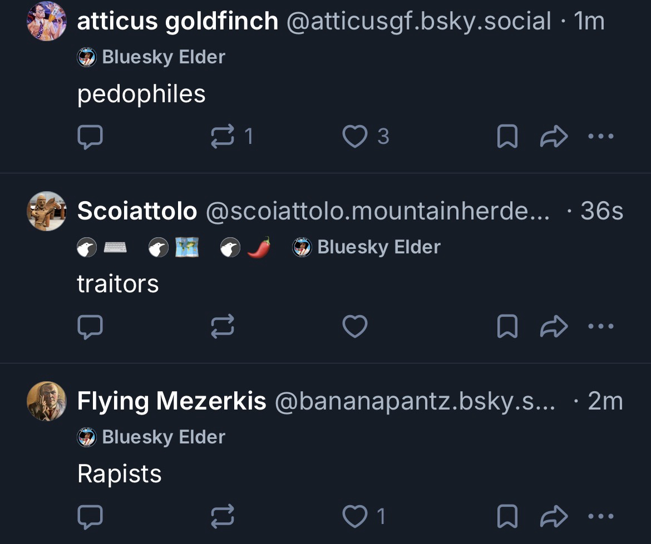Screen dimensions: 651x544
Task: Reply to Scoiattolo's post
Action: click(x=89, y=327)
